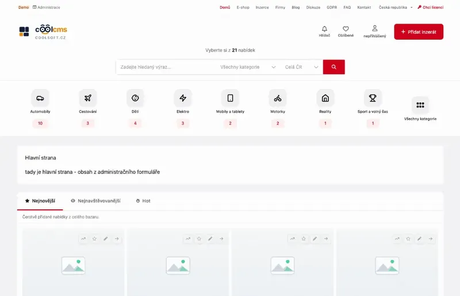Viewport: 460px width, 296px height.
Task: Click the search text input field
Action: tap(167, 67)
